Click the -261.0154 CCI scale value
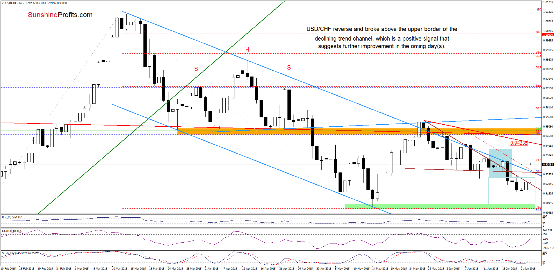 point(548,248)
